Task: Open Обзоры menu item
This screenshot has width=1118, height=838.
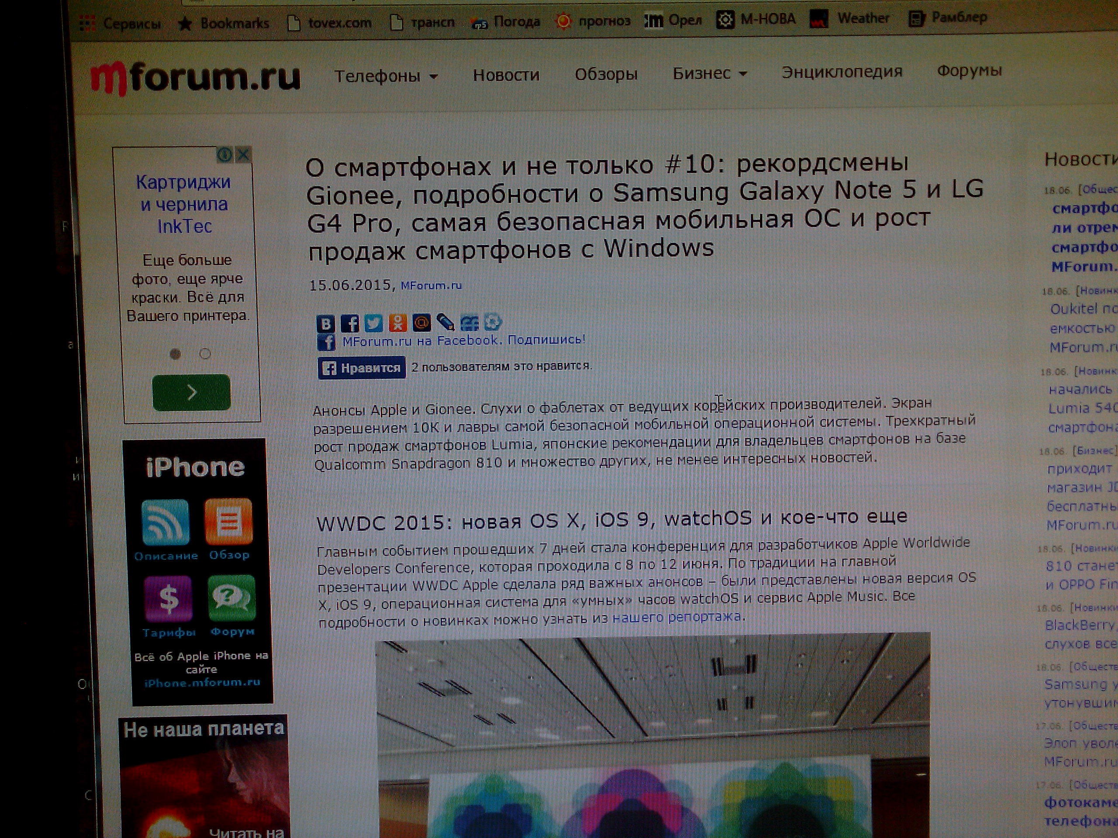Action: [606, 74]
